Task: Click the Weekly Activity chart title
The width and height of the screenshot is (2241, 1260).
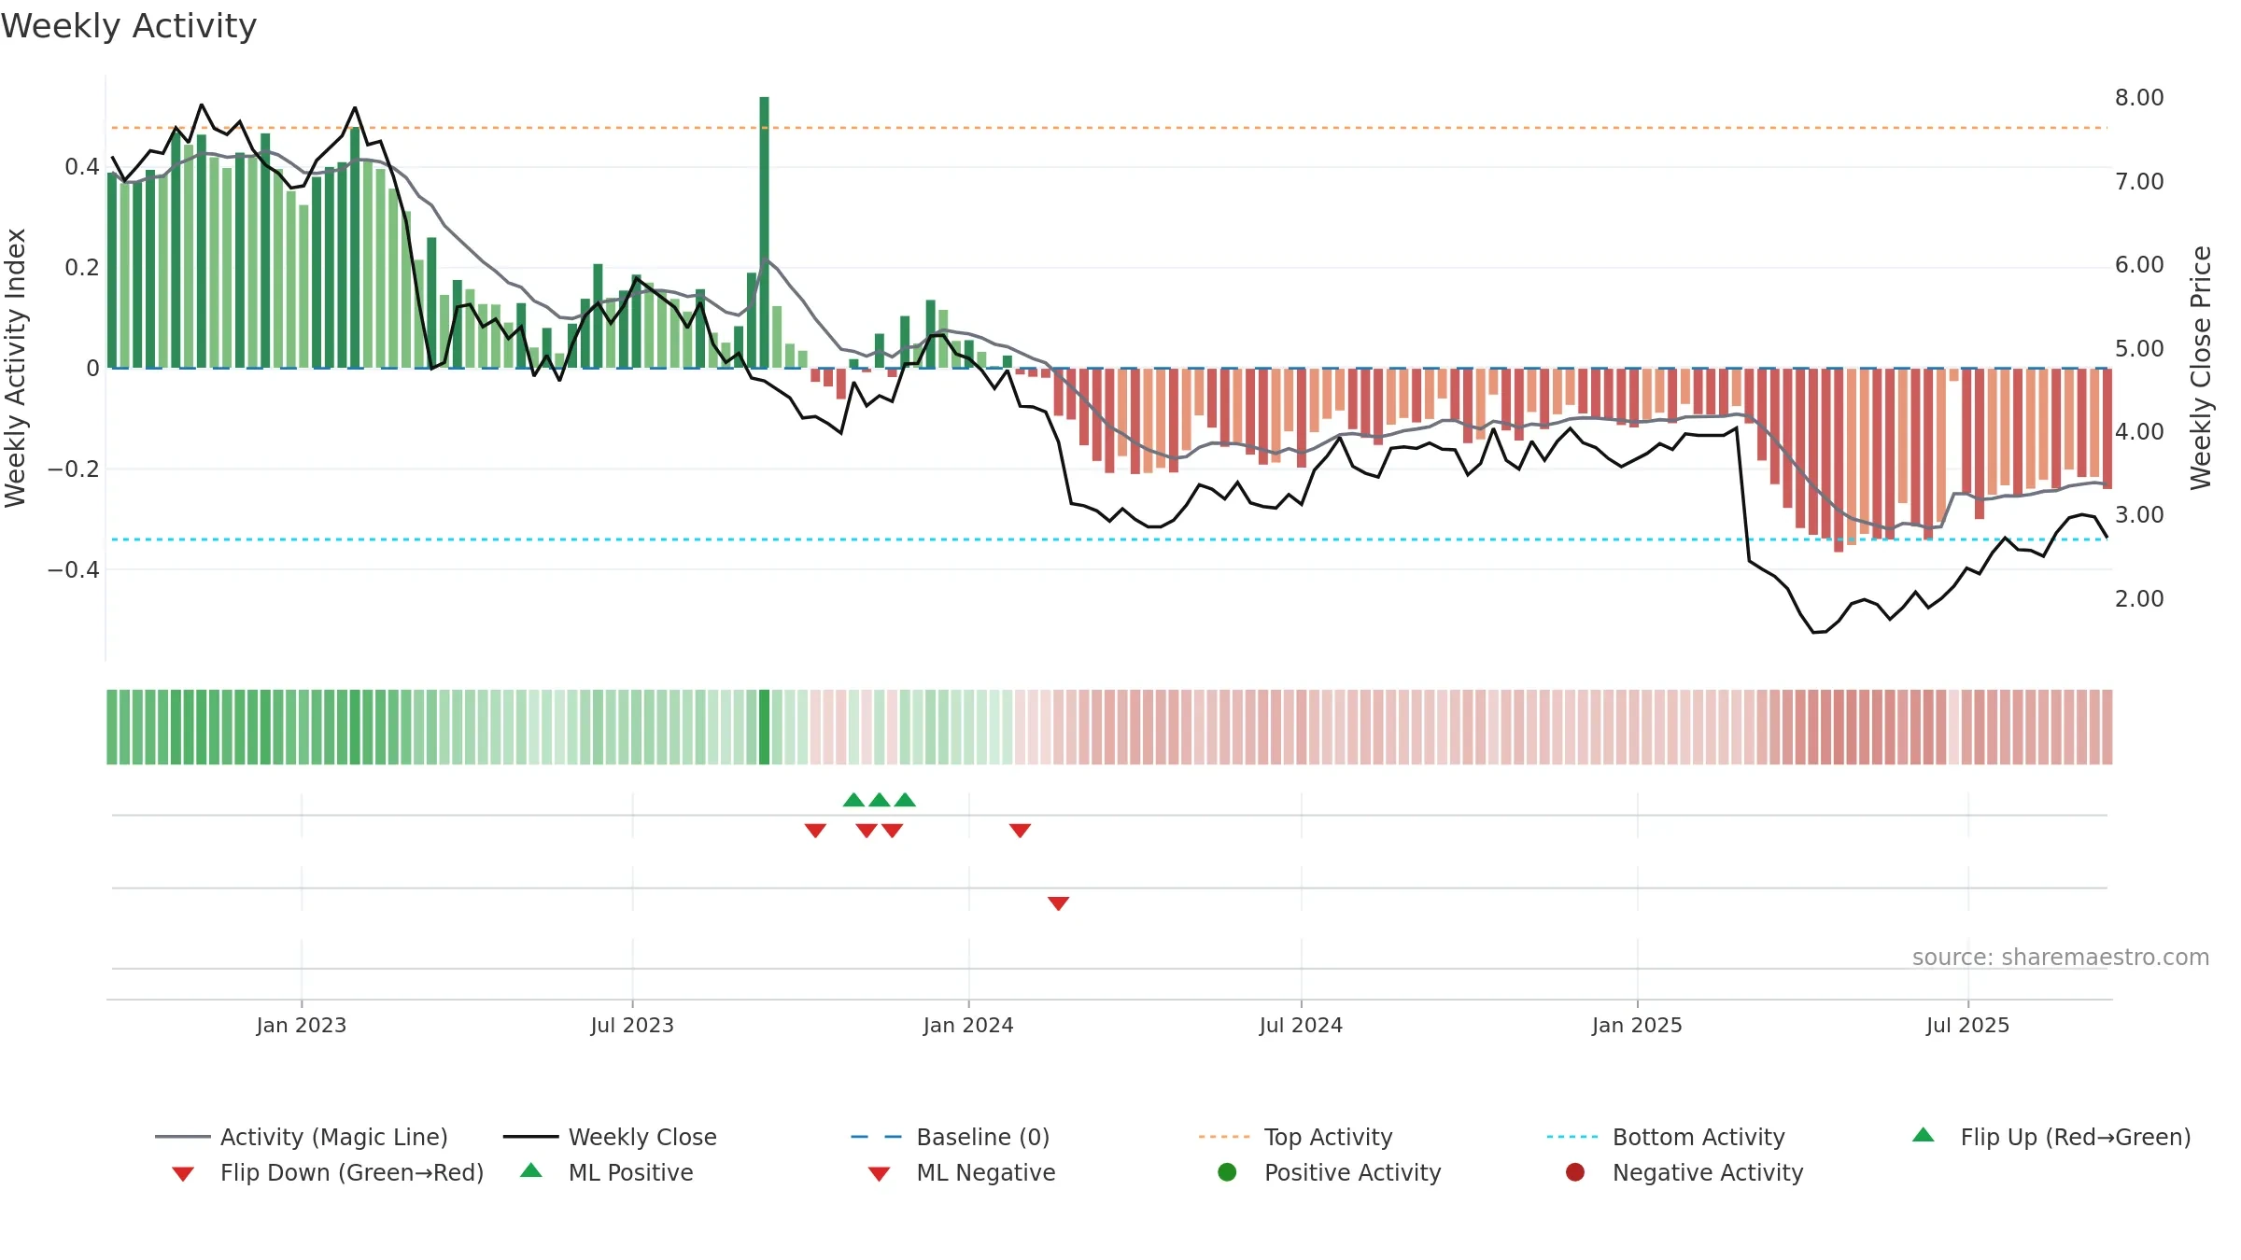Action: pyautogui.click(x=129, y=26)
